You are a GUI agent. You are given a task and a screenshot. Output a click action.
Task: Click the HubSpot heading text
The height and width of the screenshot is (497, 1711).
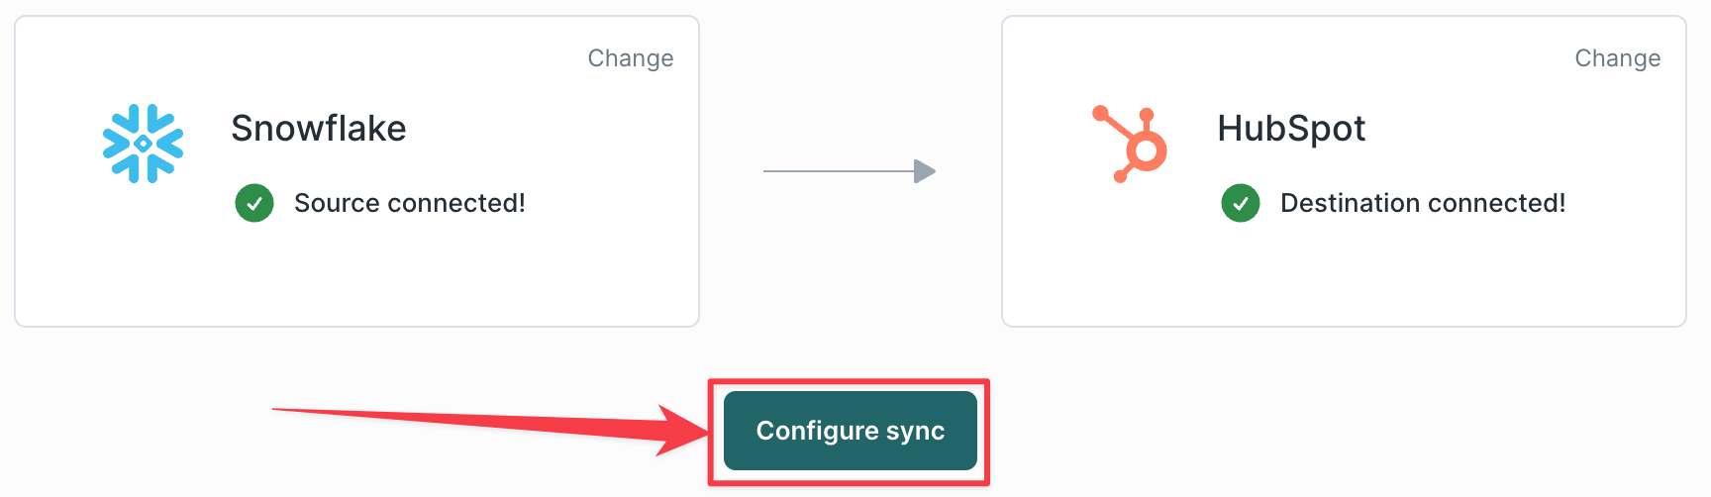(1291, 129)
